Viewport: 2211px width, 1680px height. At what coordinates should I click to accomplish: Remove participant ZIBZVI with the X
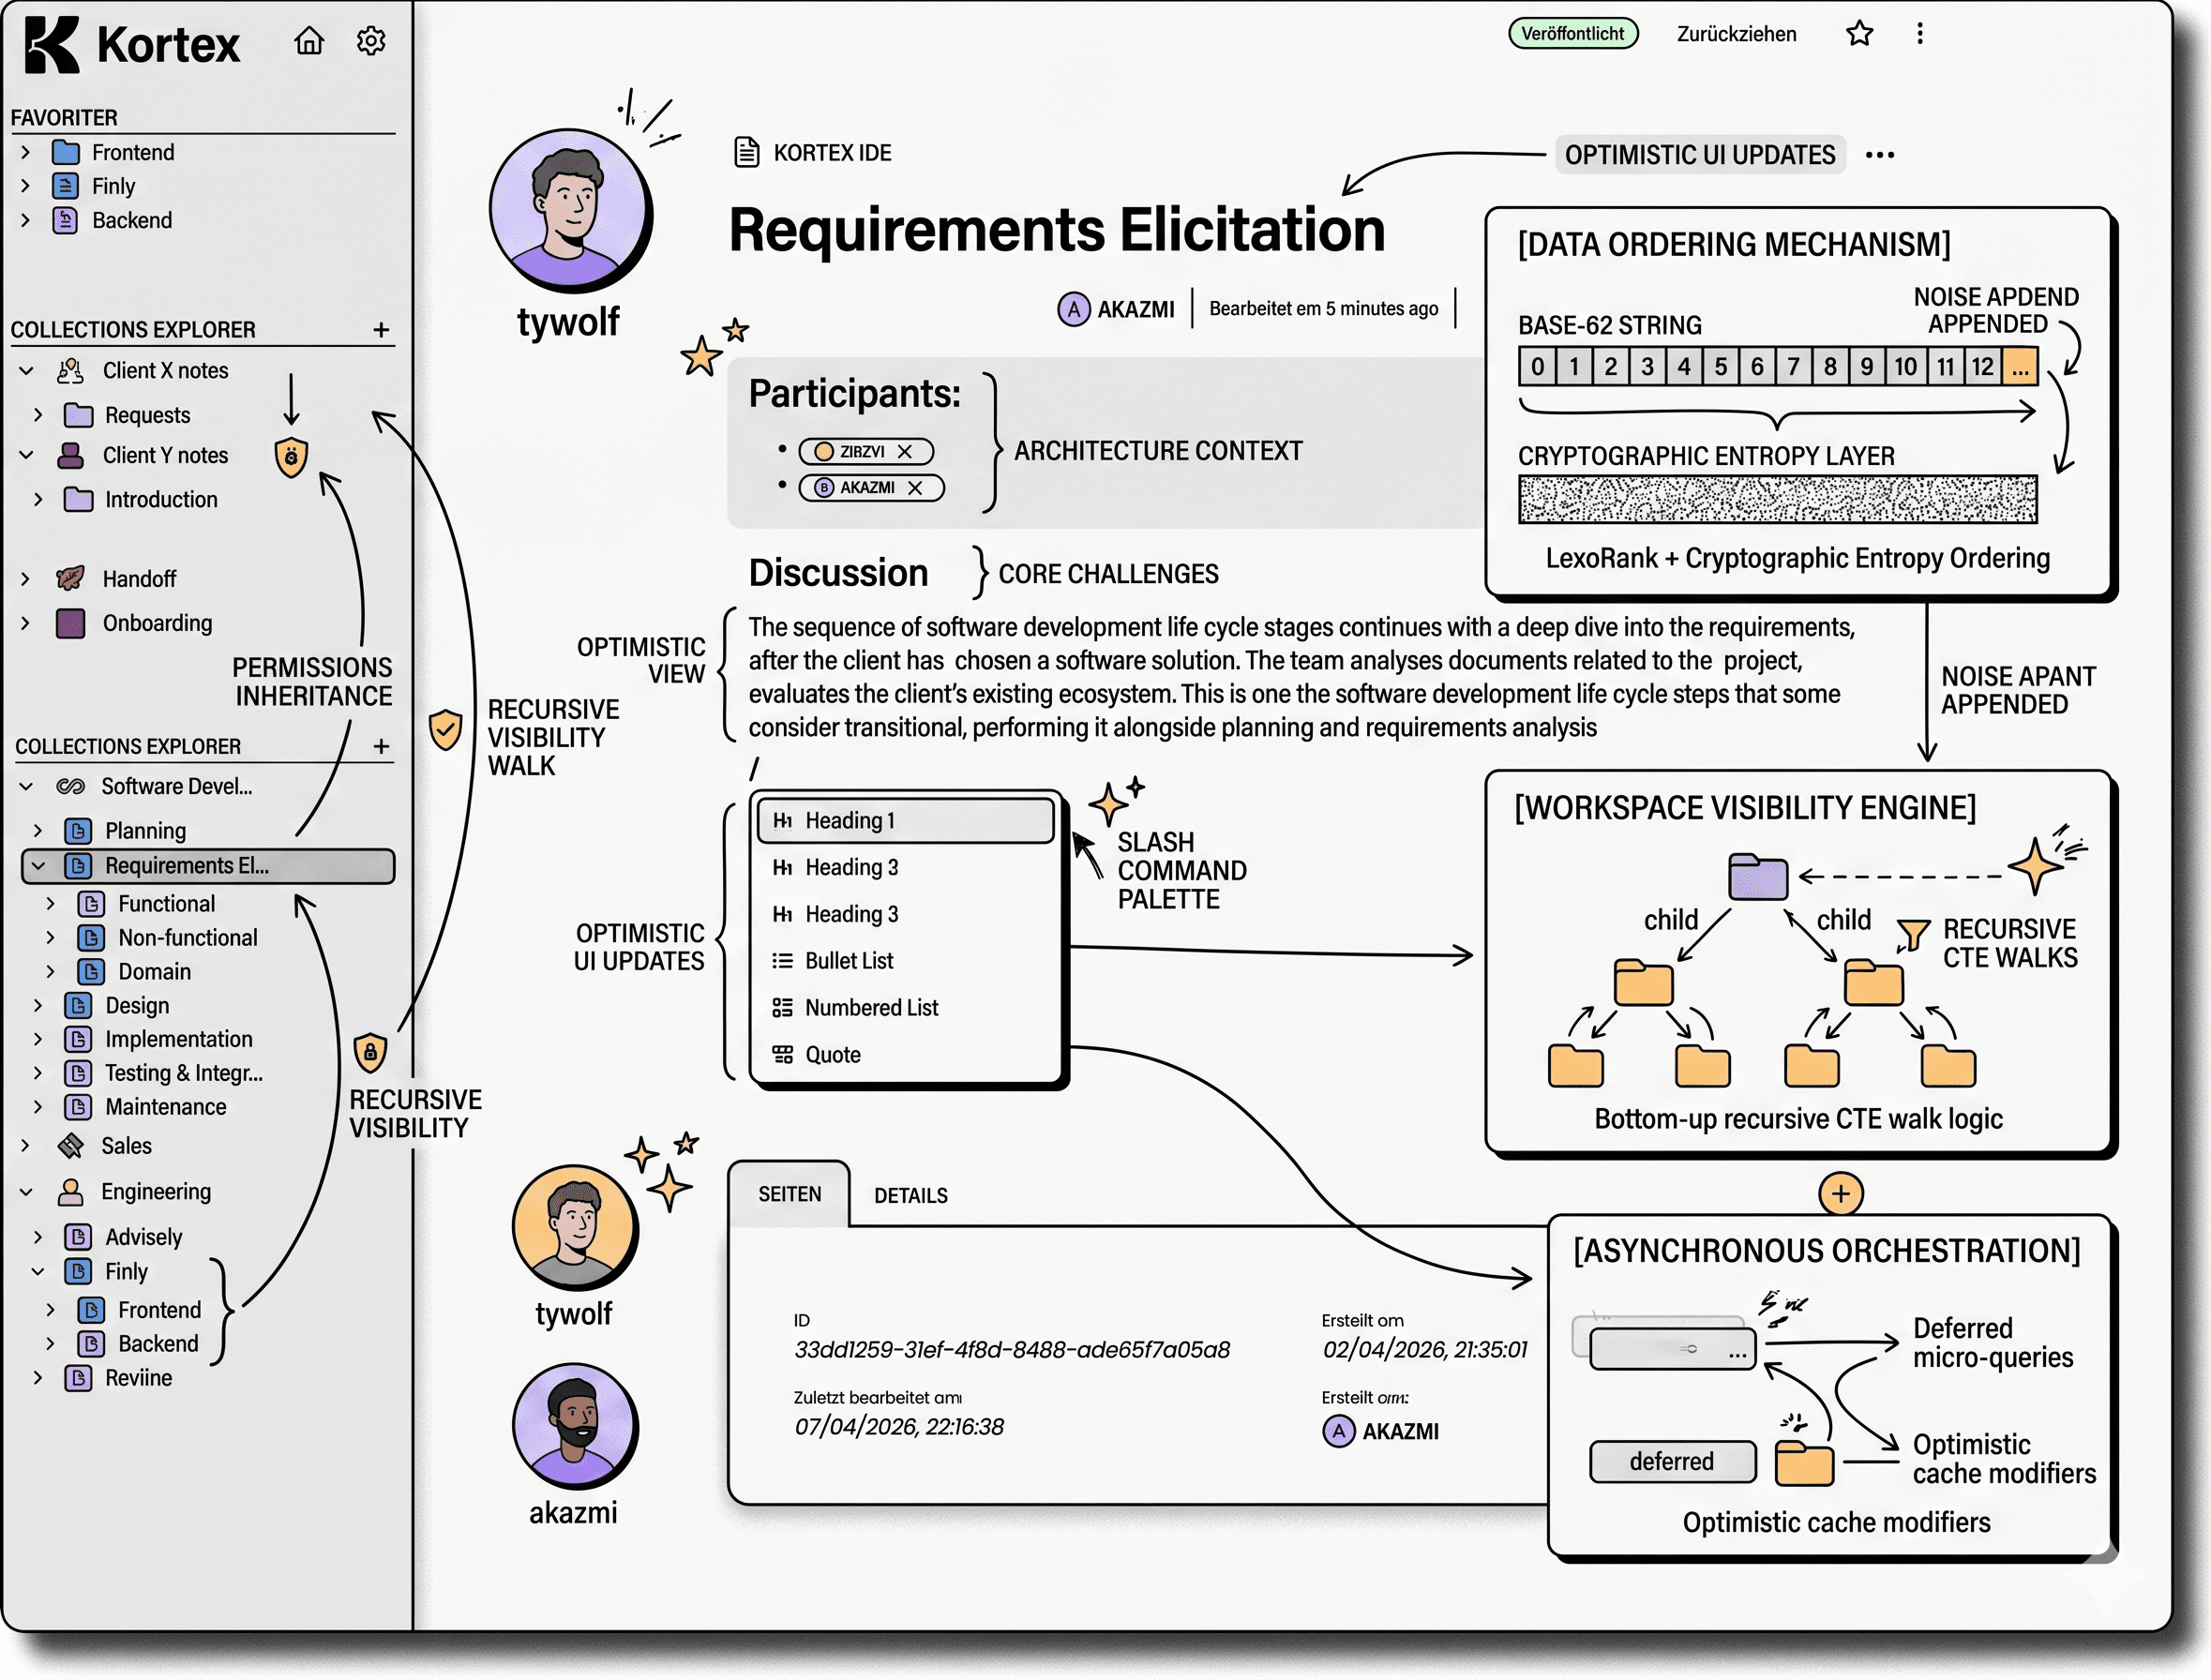[x=904, y=452]
